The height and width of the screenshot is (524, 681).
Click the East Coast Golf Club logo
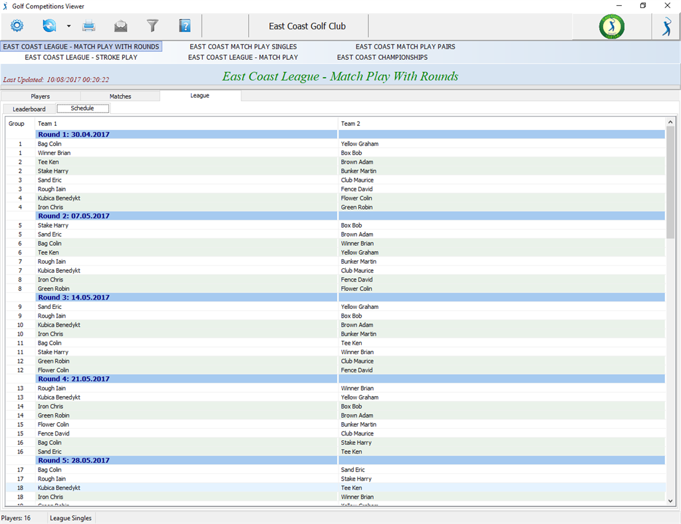tap(611, 26)
